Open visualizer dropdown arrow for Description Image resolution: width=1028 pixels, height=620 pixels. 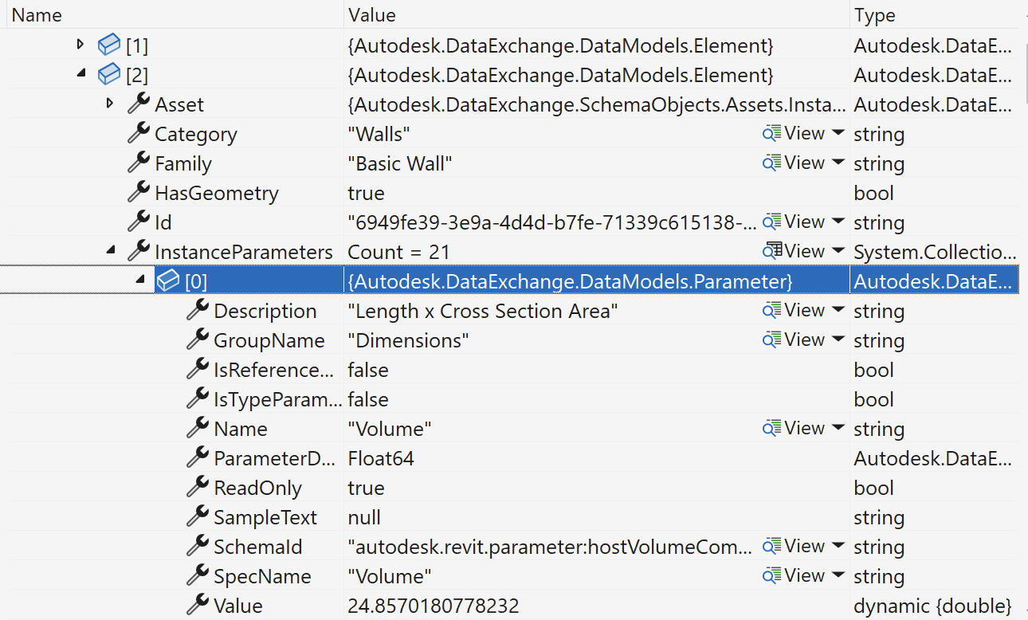[838, 311]
